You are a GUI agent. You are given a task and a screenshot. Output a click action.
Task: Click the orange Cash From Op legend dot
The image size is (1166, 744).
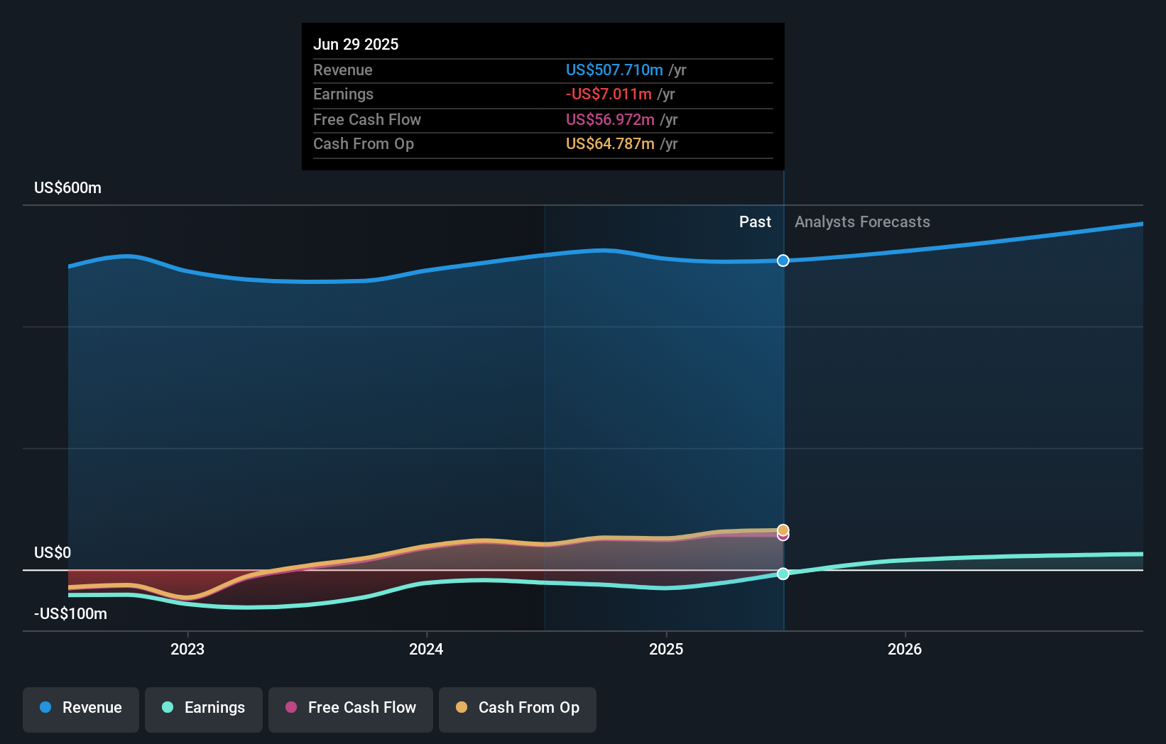point(462,708)
